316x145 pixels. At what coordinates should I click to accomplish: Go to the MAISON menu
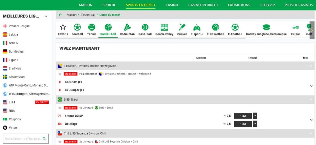coord(86,5)
